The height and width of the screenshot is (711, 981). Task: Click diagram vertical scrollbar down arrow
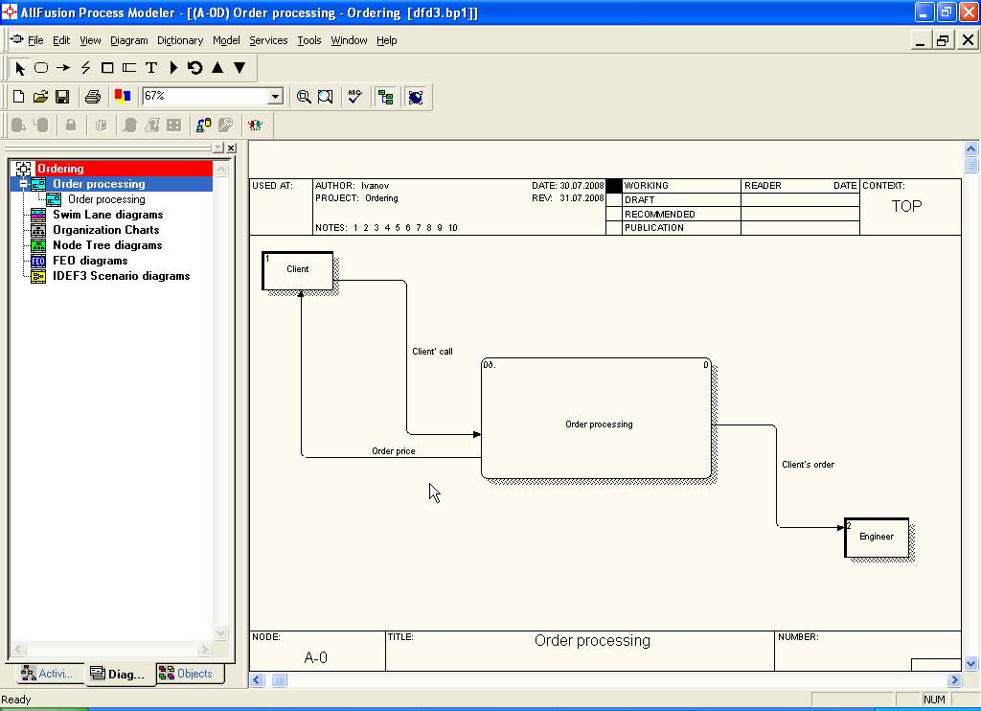coord(971,663)
